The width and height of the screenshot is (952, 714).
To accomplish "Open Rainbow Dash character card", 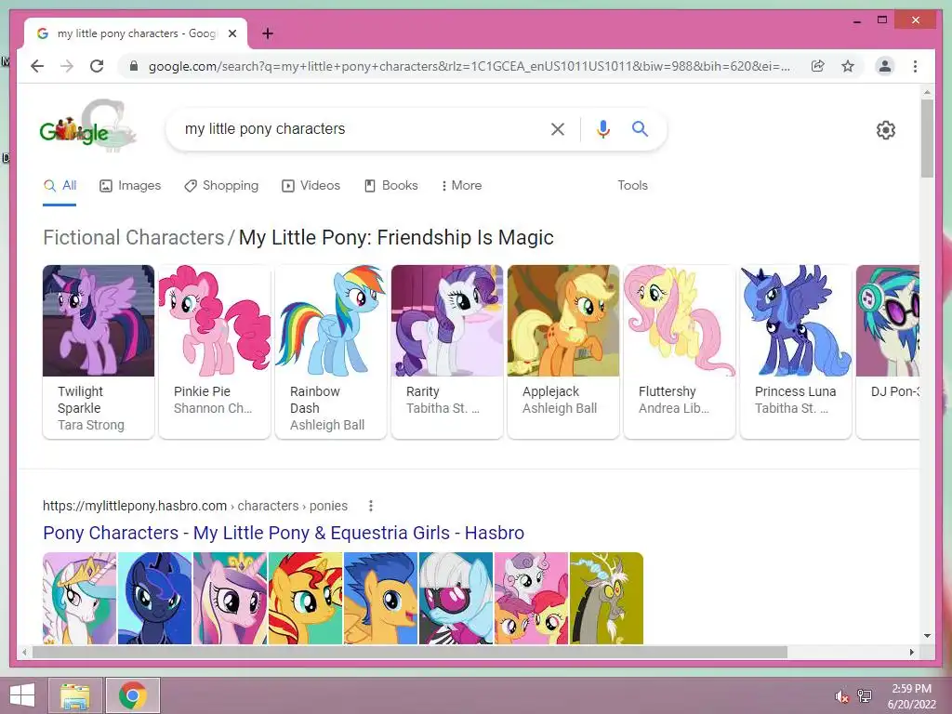I will pos(331,350).
